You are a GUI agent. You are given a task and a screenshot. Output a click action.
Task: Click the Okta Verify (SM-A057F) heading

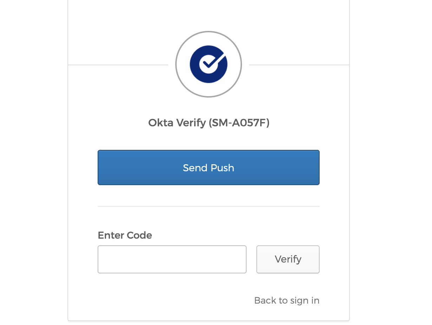[x=209, y=122]
